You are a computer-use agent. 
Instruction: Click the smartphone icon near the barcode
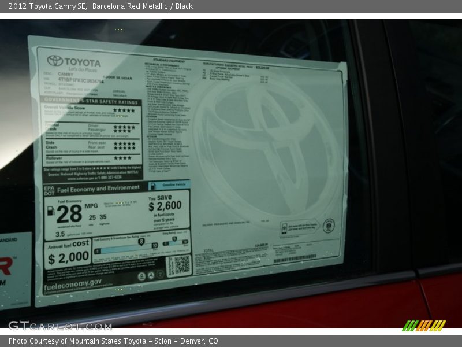284,228
